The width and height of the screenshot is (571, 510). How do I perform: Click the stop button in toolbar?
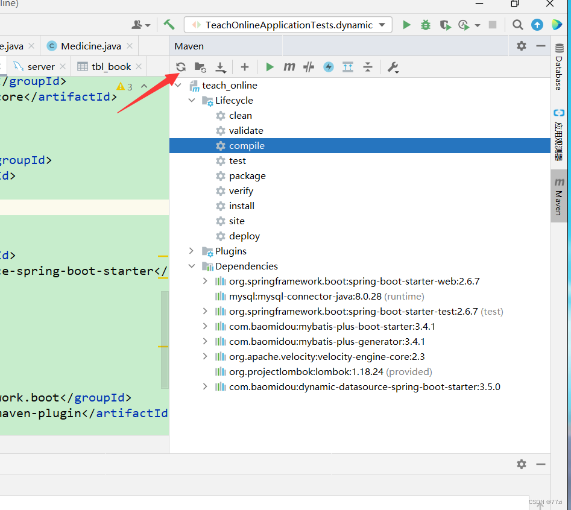click(x=493, y=25)
